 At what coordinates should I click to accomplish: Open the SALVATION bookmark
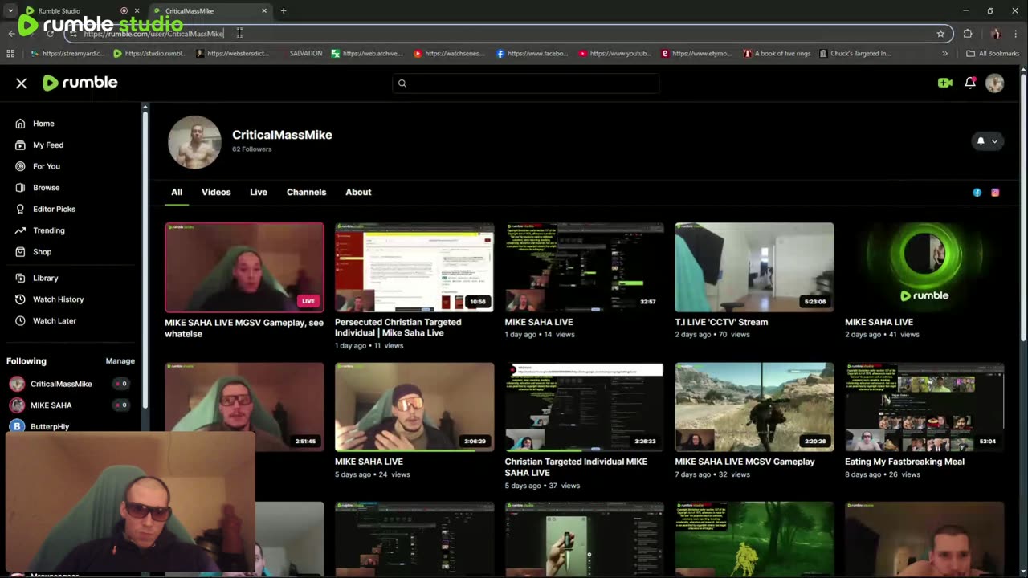pos(306,54)
